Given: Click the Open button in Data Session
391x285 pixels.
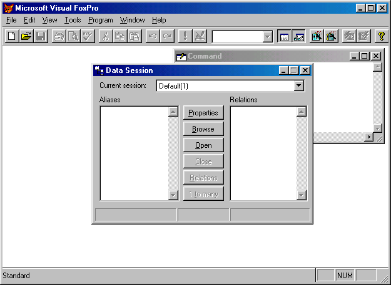Looking at the screenshot, I should pyautogui.click(x=203, y=145).
